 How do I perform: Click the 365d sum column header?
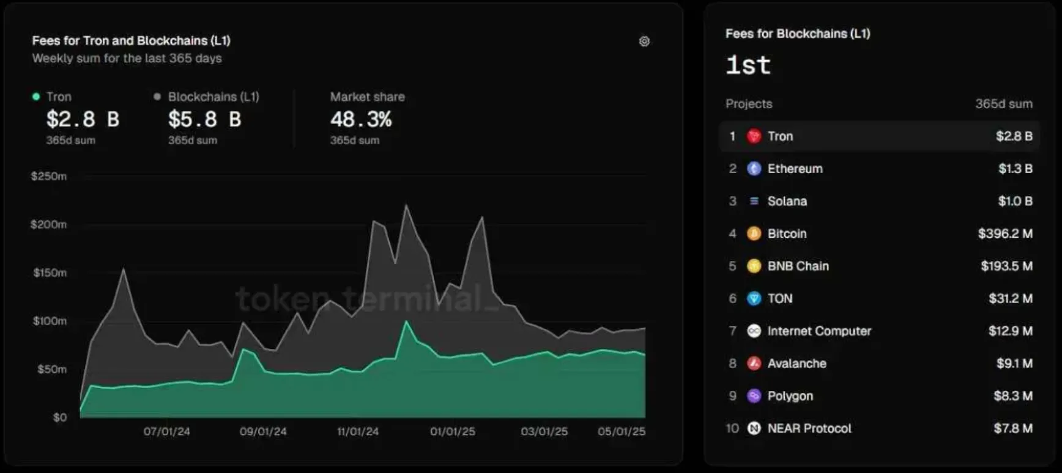click(x=1004, y=104)
